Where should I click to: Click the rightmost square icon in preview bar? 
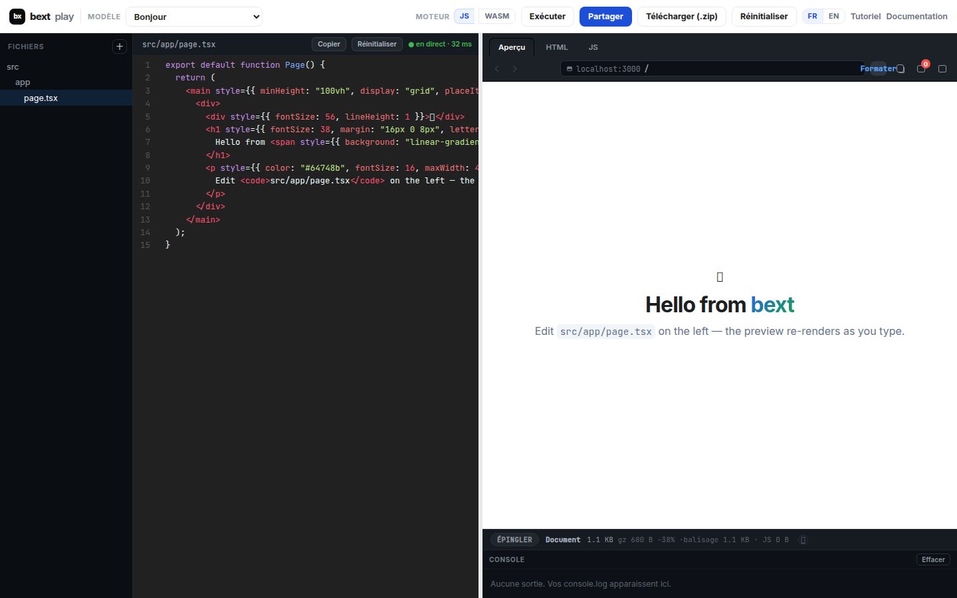tap(942, 68)
